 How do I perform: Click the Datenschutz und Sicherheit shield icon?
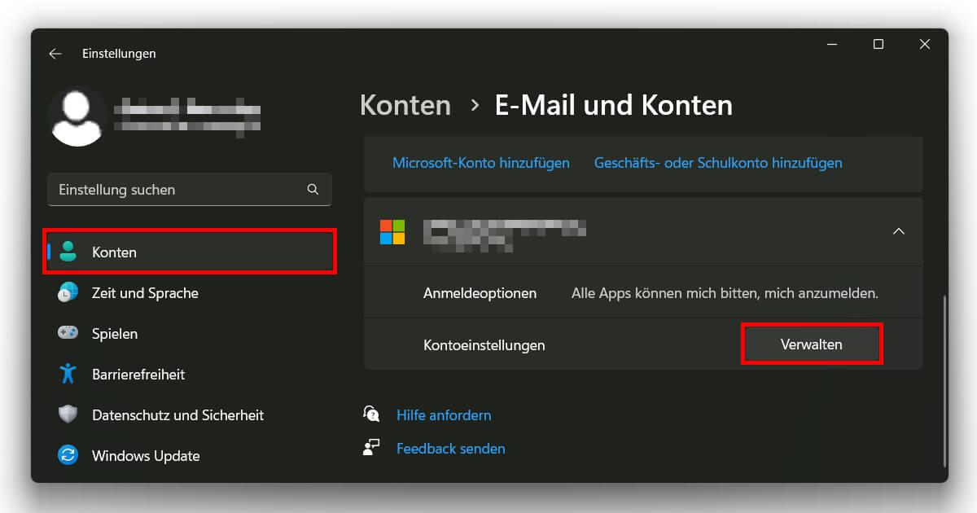(68, 414)
